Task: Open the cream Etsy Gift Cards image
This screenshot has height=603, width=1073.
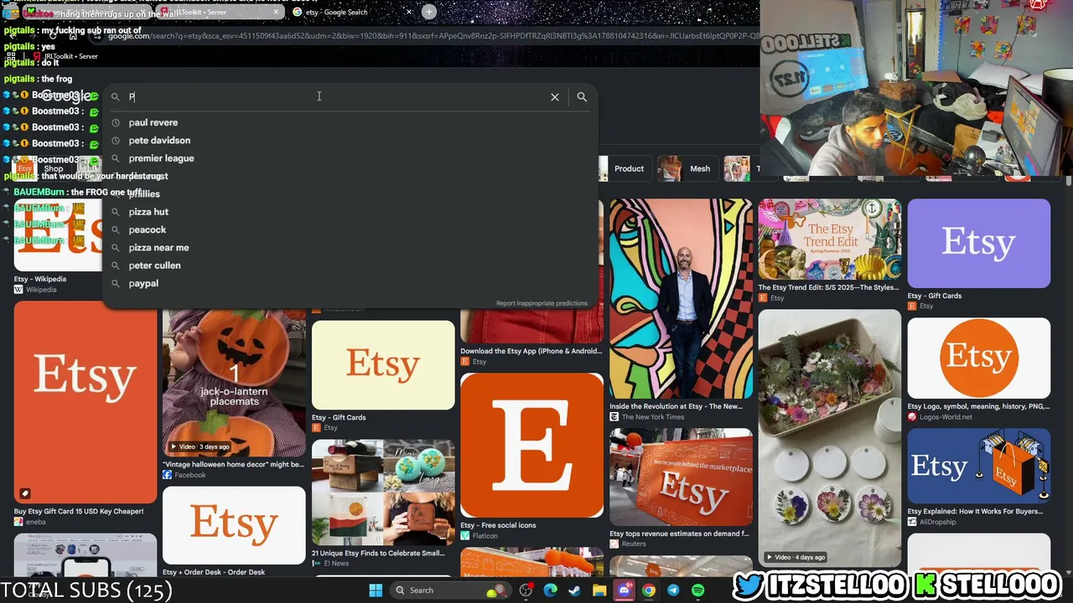Action: click(x=383, y=365)
